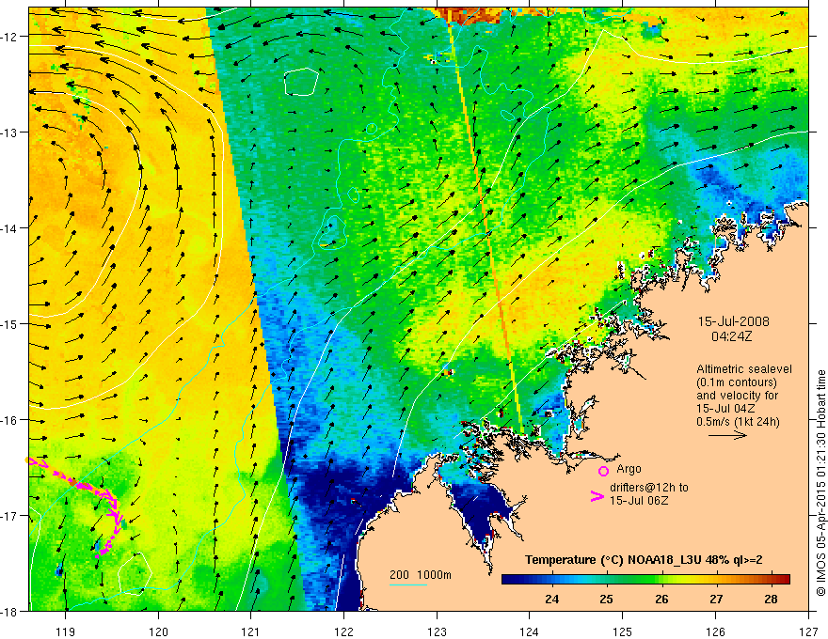Click the longitude label 121
The image size is (828, 639).
(x=250, y=631)
